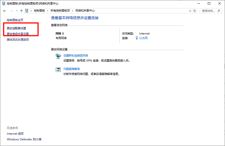Image resolution: width=225 pixels, height=146 pixels.
Task: Select the 专用网络 text
Action: tap(61, 38)
